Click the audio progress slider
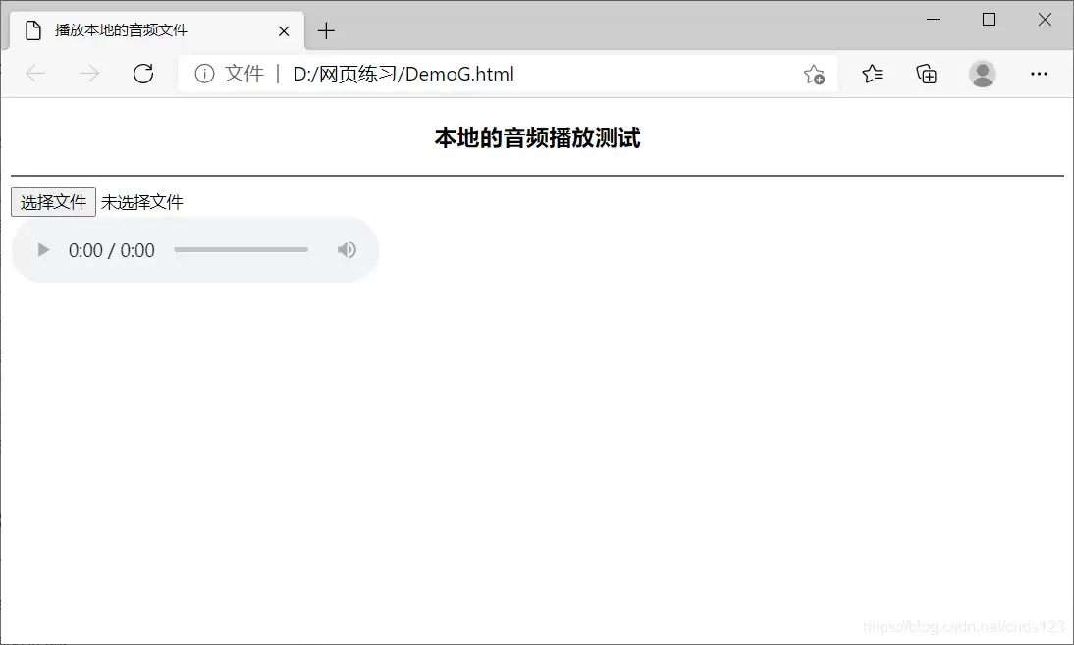 coord(241,249)
